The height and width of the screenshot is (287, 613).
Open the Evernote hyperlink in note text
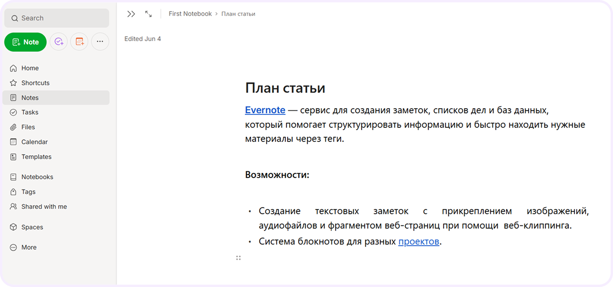coord(265,110)
